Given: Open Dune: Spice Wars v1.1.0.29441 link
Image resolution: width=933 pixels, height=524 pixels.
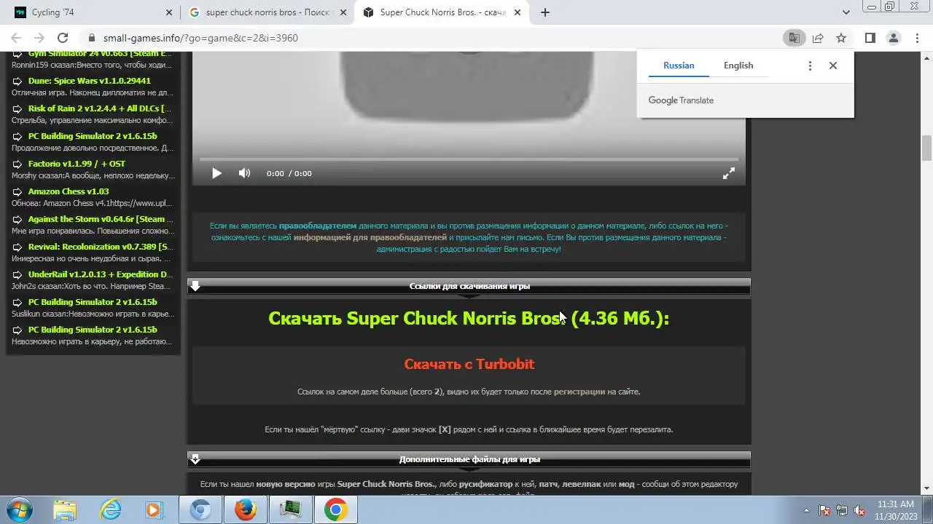Looking at the screenshot, I should (90, 81).
